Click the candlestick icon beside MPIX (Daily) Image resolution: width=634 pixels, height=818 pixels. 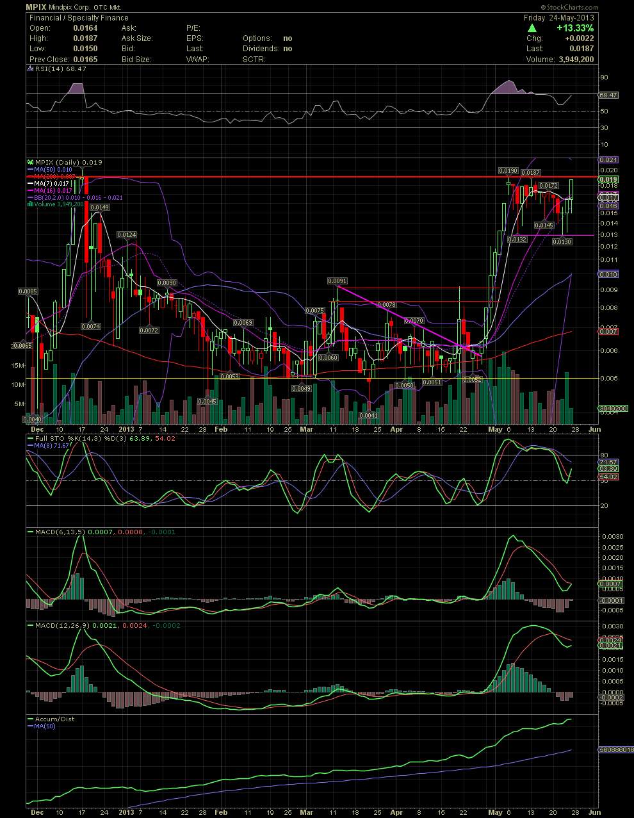(29, 162)
